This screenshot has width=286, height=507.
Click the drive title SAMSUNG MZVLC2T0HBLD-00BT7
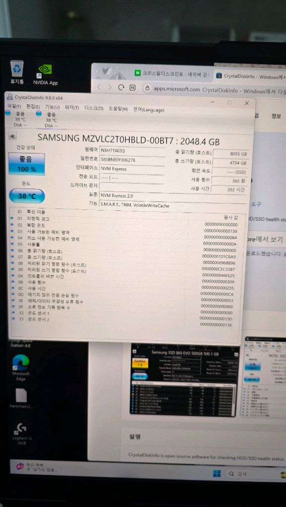[x=106, y=138]
